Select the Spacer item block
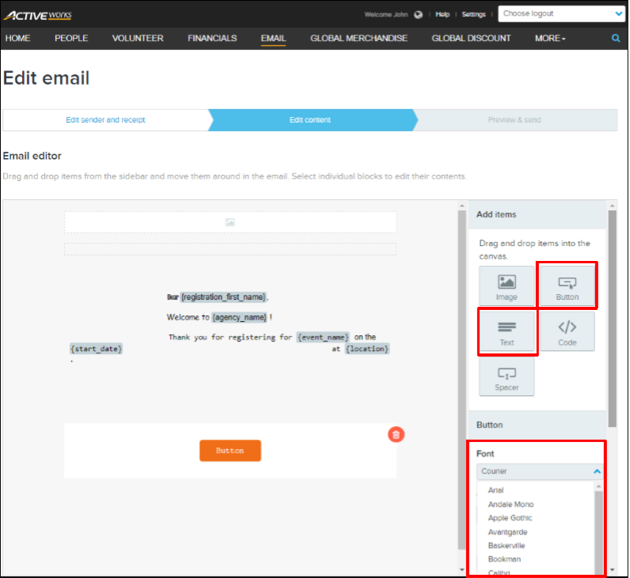 507,378
